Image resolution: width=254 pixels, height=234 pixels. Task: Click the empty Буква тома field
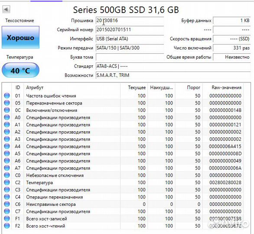(130, 57)
